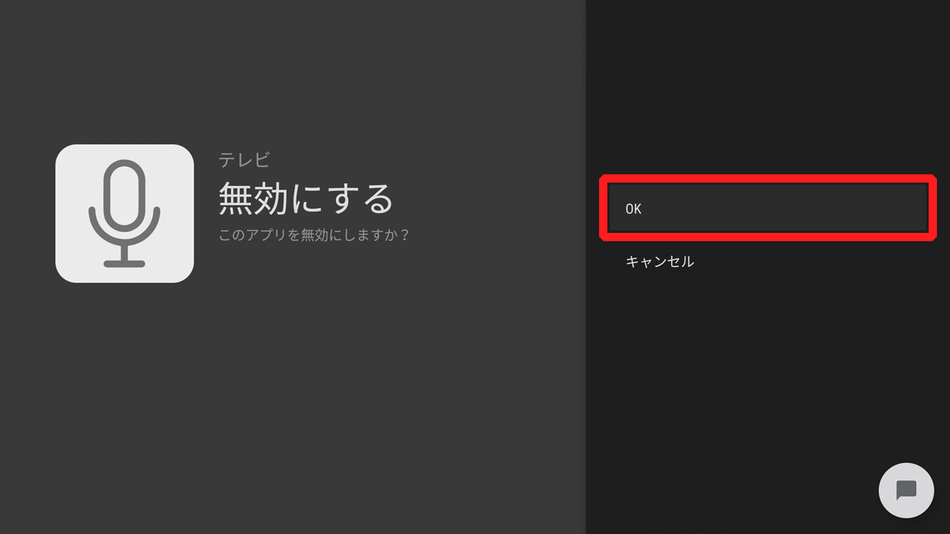
Task: Click the speech bubble glyph inside round button
Action: (x=906, y=491)
